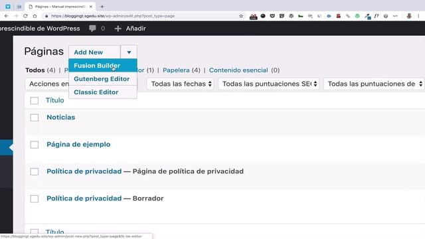Viewport: 425px width, 239px height.
Task: Go back with the browser back arrow
Action: click(x=6, y=16)
